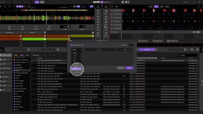Click the Save button in New Smart Crate dialog
Image resolution: width=203 pixels, height=114 pixels.
point(129,68)
